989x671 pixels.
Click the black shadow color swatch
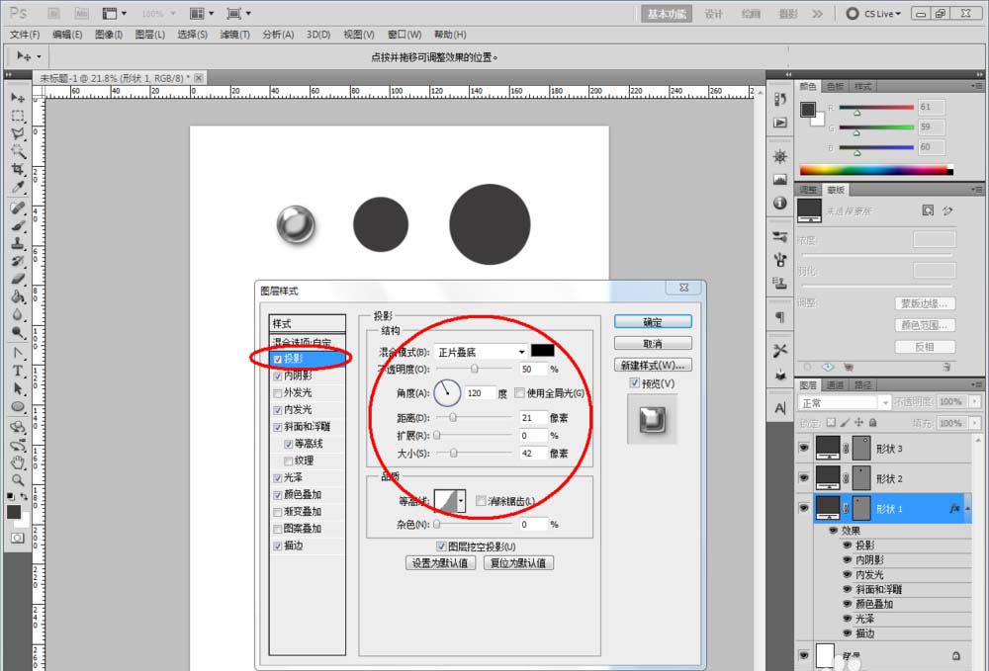pyautogui.click(x=543, y=351)
